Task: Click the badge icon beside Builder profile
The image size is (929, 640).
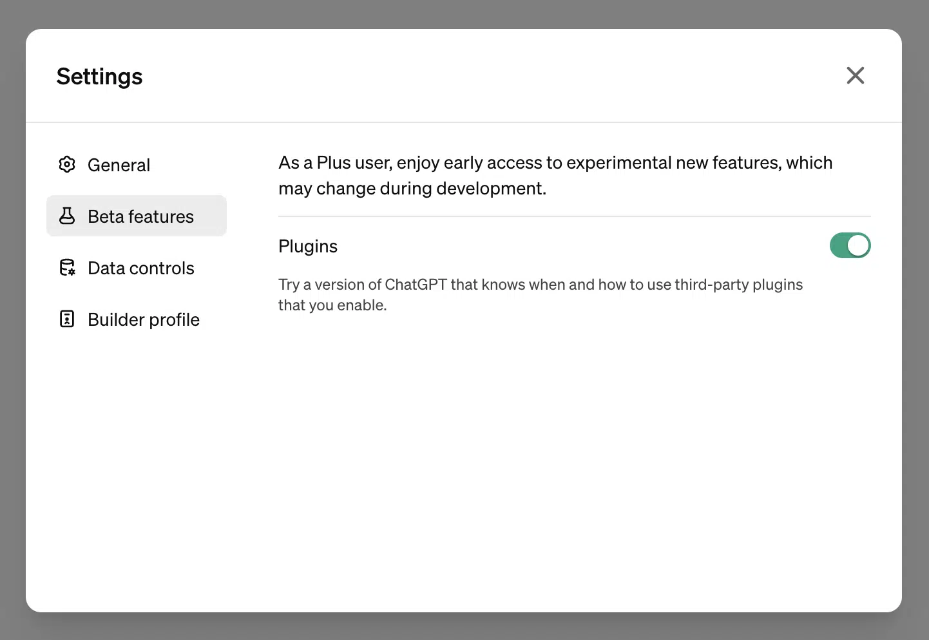Action: pos(67,319)
